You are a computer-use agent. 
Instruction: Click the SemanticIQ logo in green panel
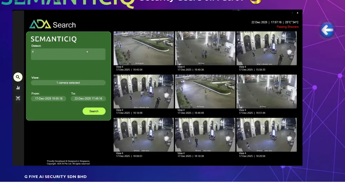click(x=54, y=39)
